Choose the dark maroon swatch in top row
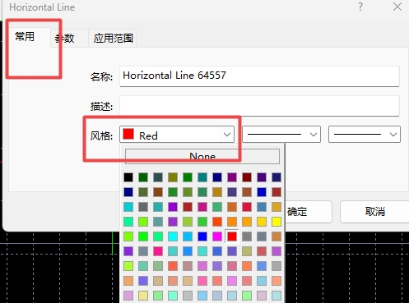Viewport: 409px width, 303px height. click(247, 177)
